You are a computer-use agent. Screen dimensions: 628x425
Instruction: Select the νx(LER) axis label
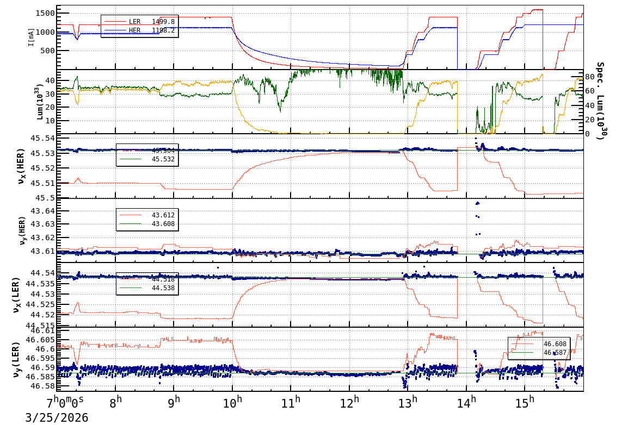(x=16, y=295)
